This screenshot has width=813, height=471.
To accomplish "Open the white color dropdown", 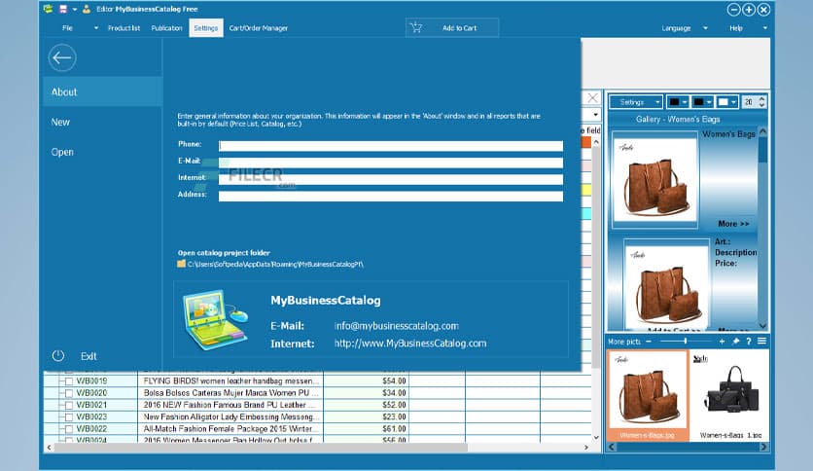I will click(x=726, y=102).
